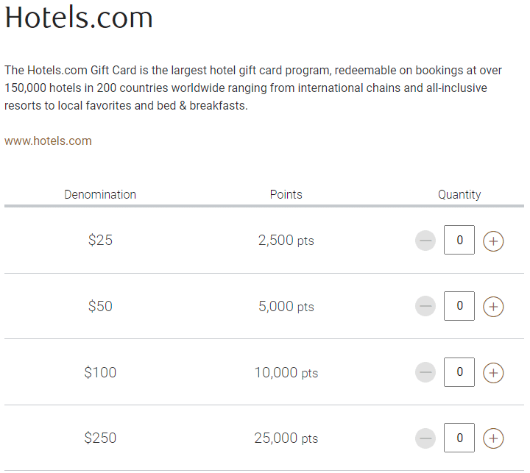The height and width of the screenshot is (473, 530).
Task: Focus the $25 quantity input box
Action: coord(459,240)
